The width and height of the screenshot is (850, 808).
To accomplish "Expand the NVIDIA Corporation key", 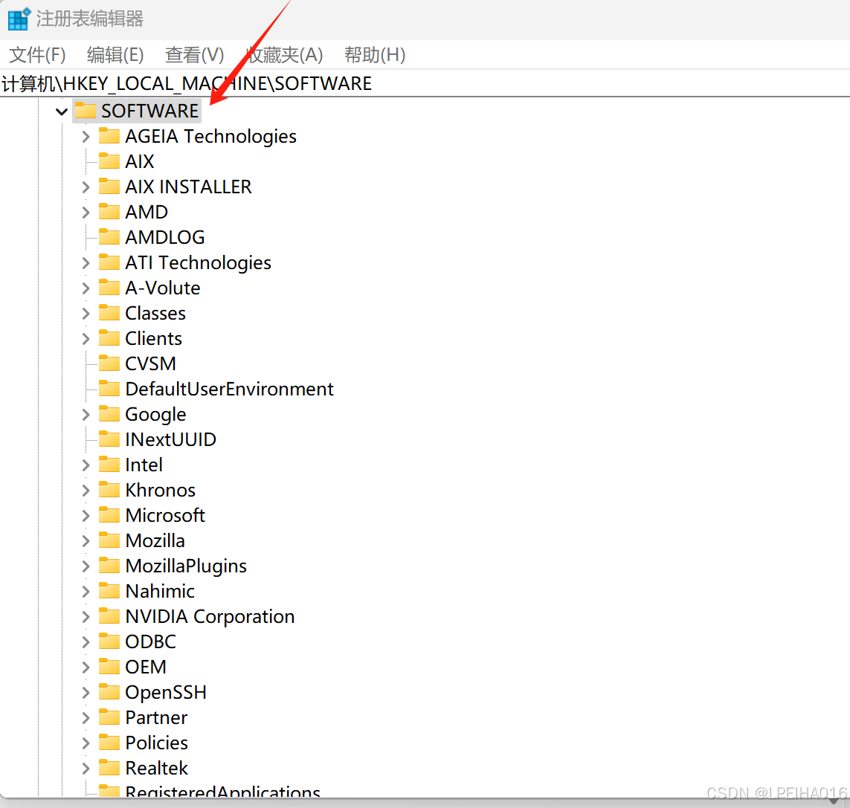I will pyautogui.click(x=86, y=617).
